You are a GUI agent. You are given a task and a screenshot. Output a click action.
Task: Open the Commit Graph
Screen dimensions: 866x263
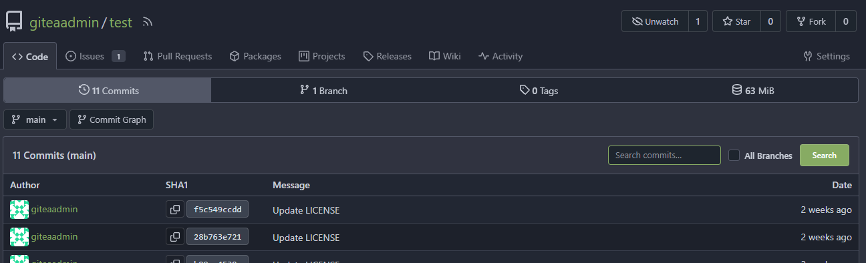click(112, 119)
